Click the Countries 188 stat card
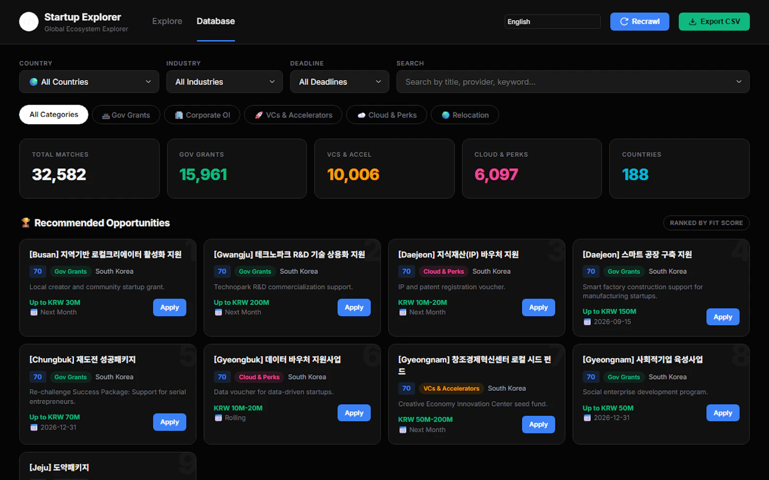This screenshot has width=769, height=480. (x=680, y=168)
